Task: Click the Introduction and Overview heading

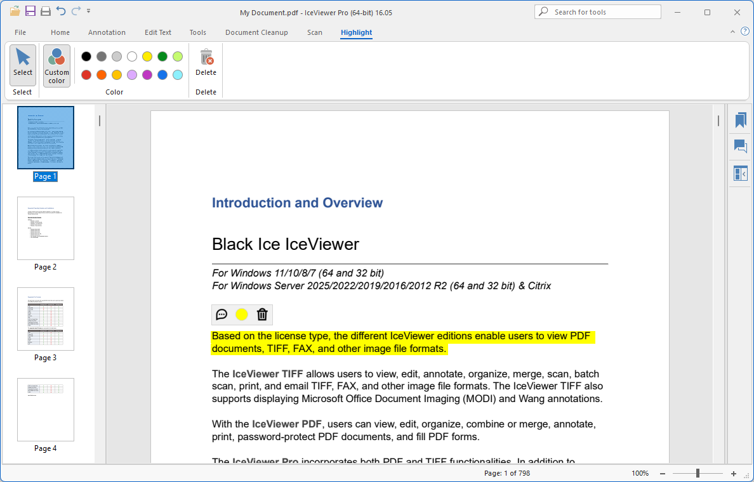Action: point(297,203)
